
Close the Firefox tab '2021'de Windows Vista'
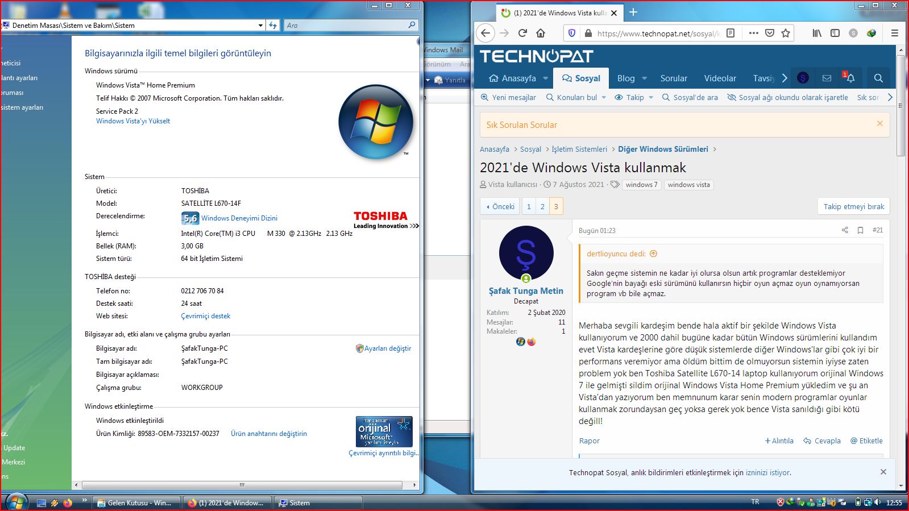tap(614, 13)
